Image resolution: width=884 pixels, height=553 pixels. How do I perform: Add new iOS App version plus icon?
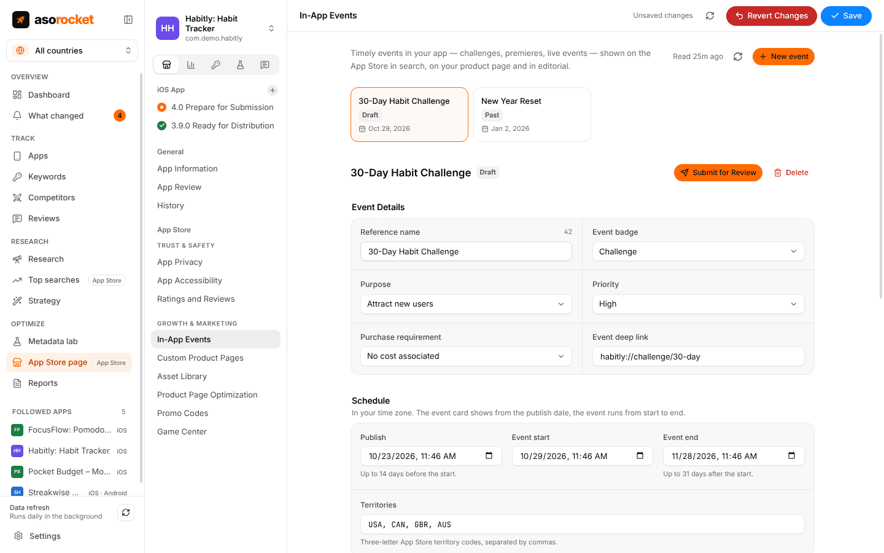(x=273, y=90)
